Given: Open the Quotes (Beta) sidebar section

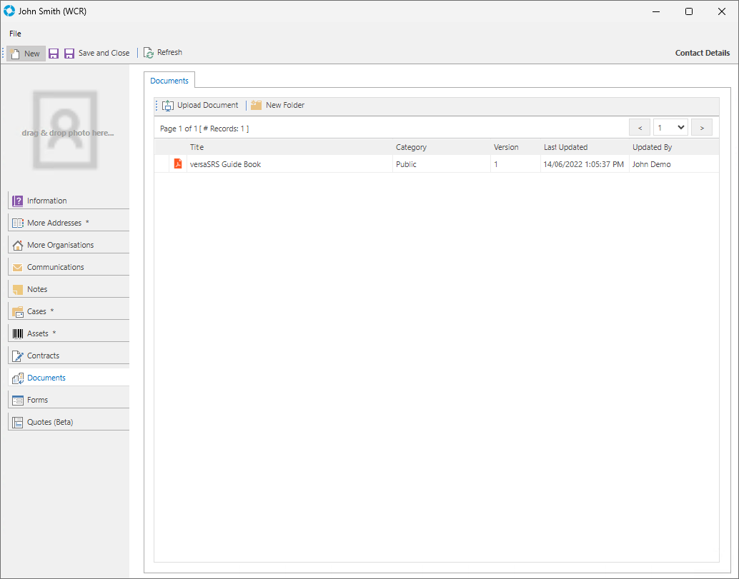Looking at the screenshot, I should pos(50,423).
